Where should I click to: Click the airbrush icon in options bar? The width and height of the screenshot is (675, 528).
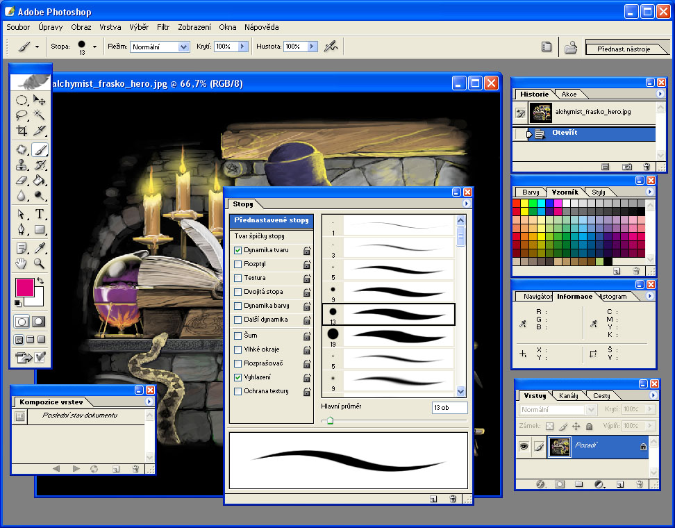tap(331, 46)
